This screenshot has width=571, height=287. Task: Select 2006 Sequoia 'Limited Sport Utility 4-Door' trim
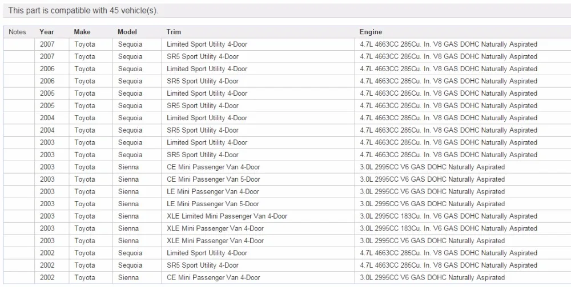(207, 69)
